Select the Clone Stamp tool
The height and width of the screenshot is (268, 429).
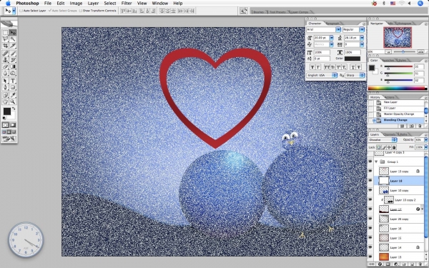pyautogui.click(x=5, y=60)
